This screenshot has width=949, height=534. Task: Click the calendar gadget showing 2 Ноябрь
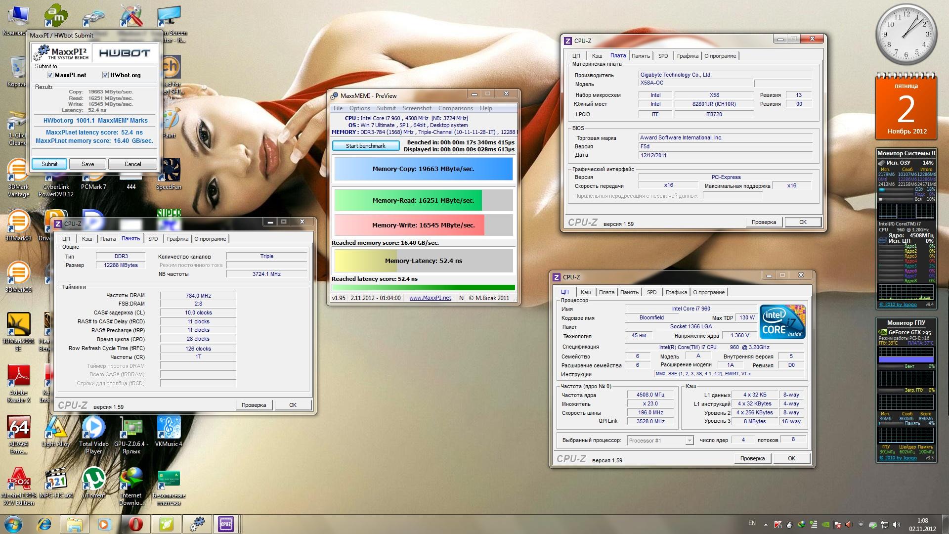(x=906, y=106)
